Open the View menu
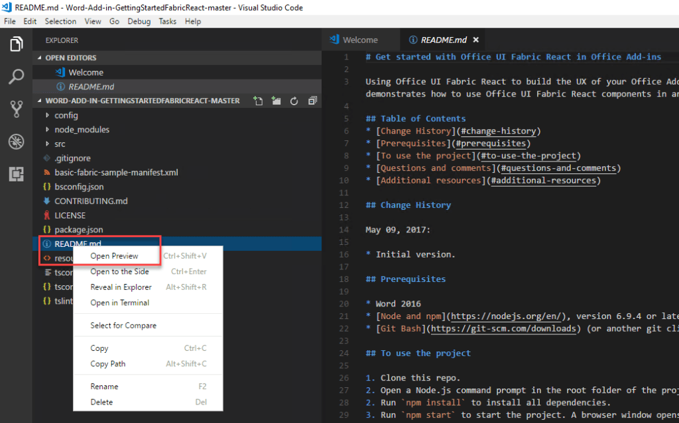679x423 pixels. pyautogui.click(x=92, y=21)
